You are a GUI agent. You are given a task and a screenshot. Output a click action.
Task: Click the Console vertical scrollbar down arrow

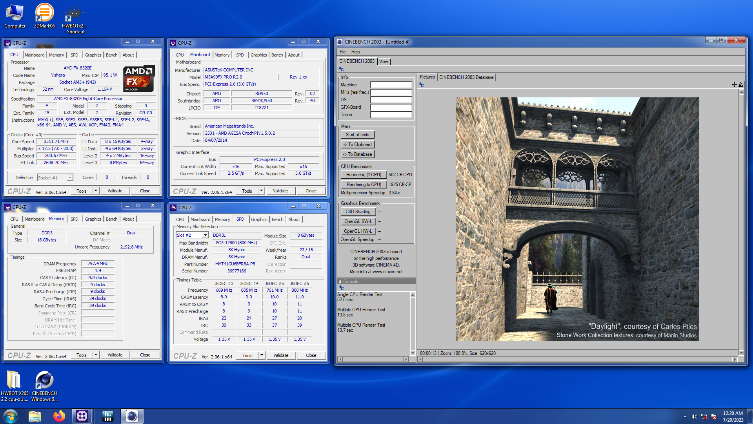tap(413, 353)
